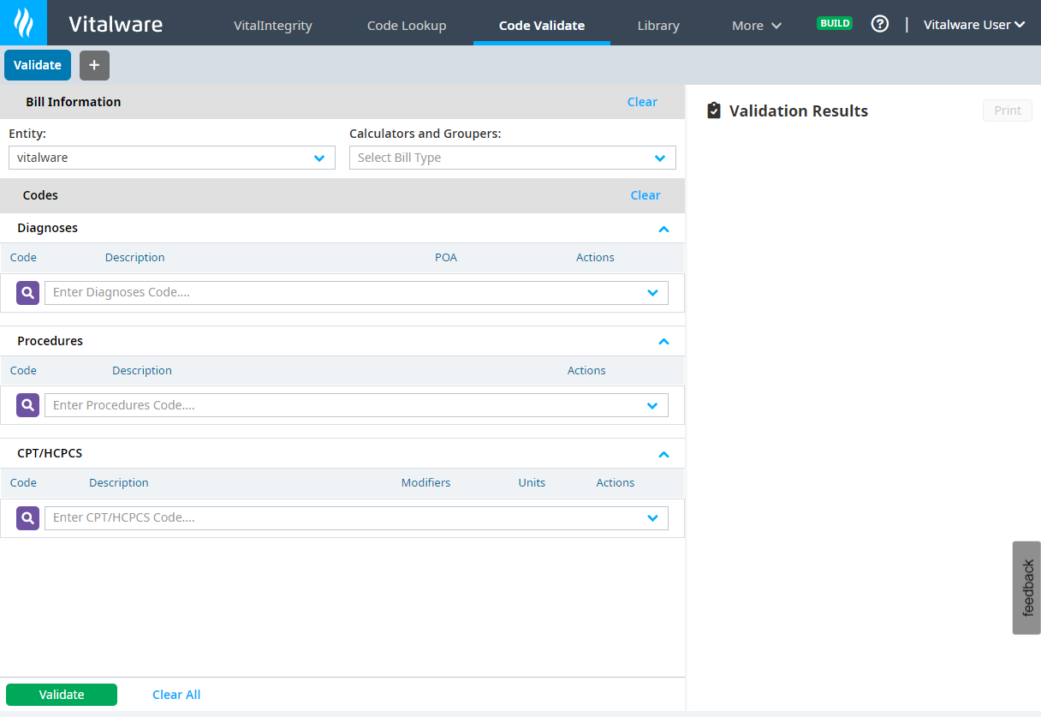Open the help question mark icon
The image size is (1041, 717).
[880, 23]
